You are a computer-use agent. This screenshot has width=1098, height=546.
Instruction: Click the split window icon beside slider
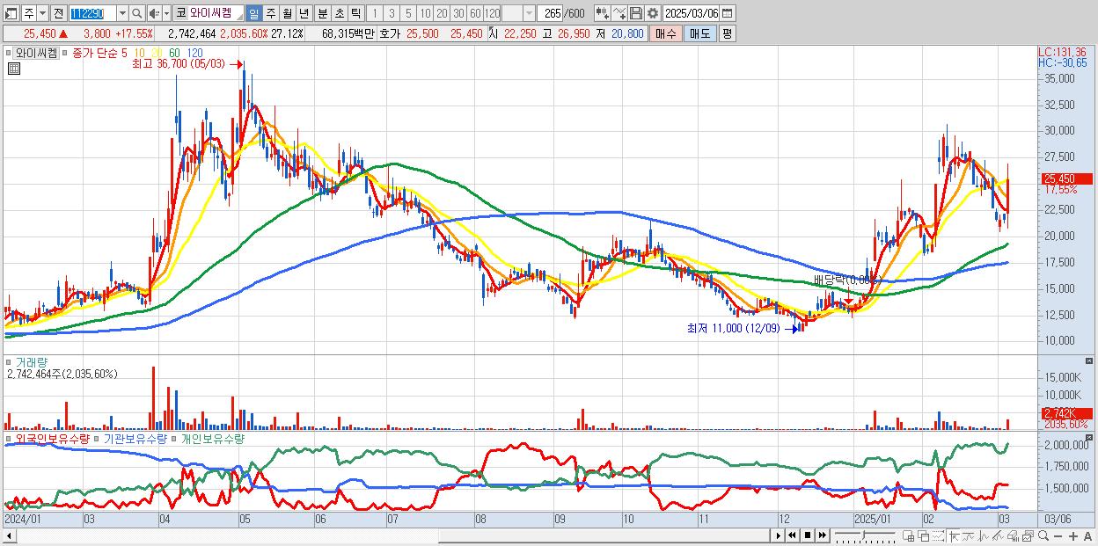click(909, 535)
